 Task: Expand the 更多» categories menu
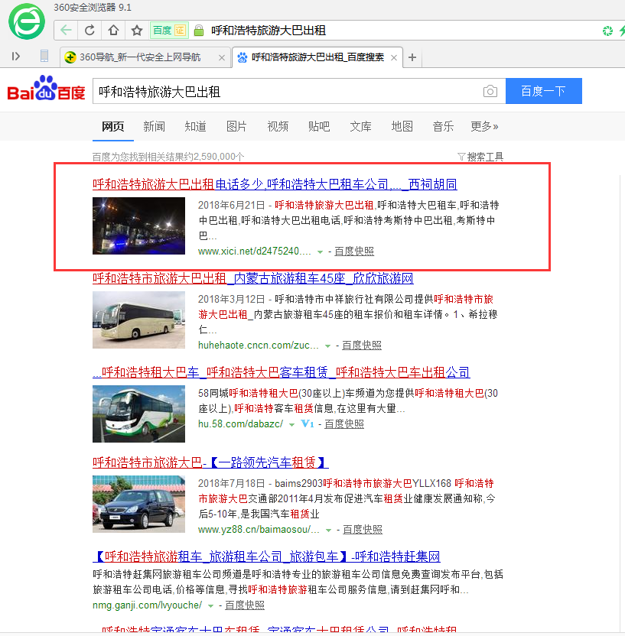[x=484, y=127]
